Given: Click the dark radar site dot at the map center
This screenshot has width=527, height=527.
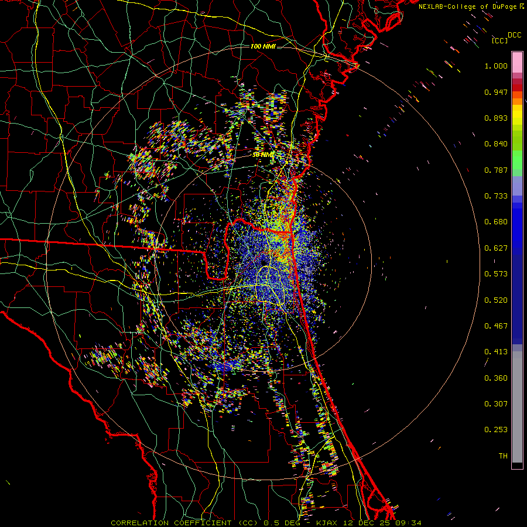Looking at the screenshot, I should 263,262.
